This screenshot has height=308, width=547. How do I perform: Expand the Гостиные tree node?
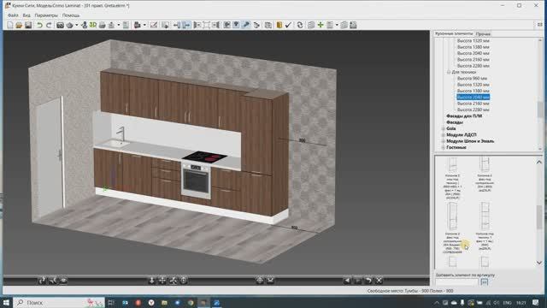click(x=443, y=147)
